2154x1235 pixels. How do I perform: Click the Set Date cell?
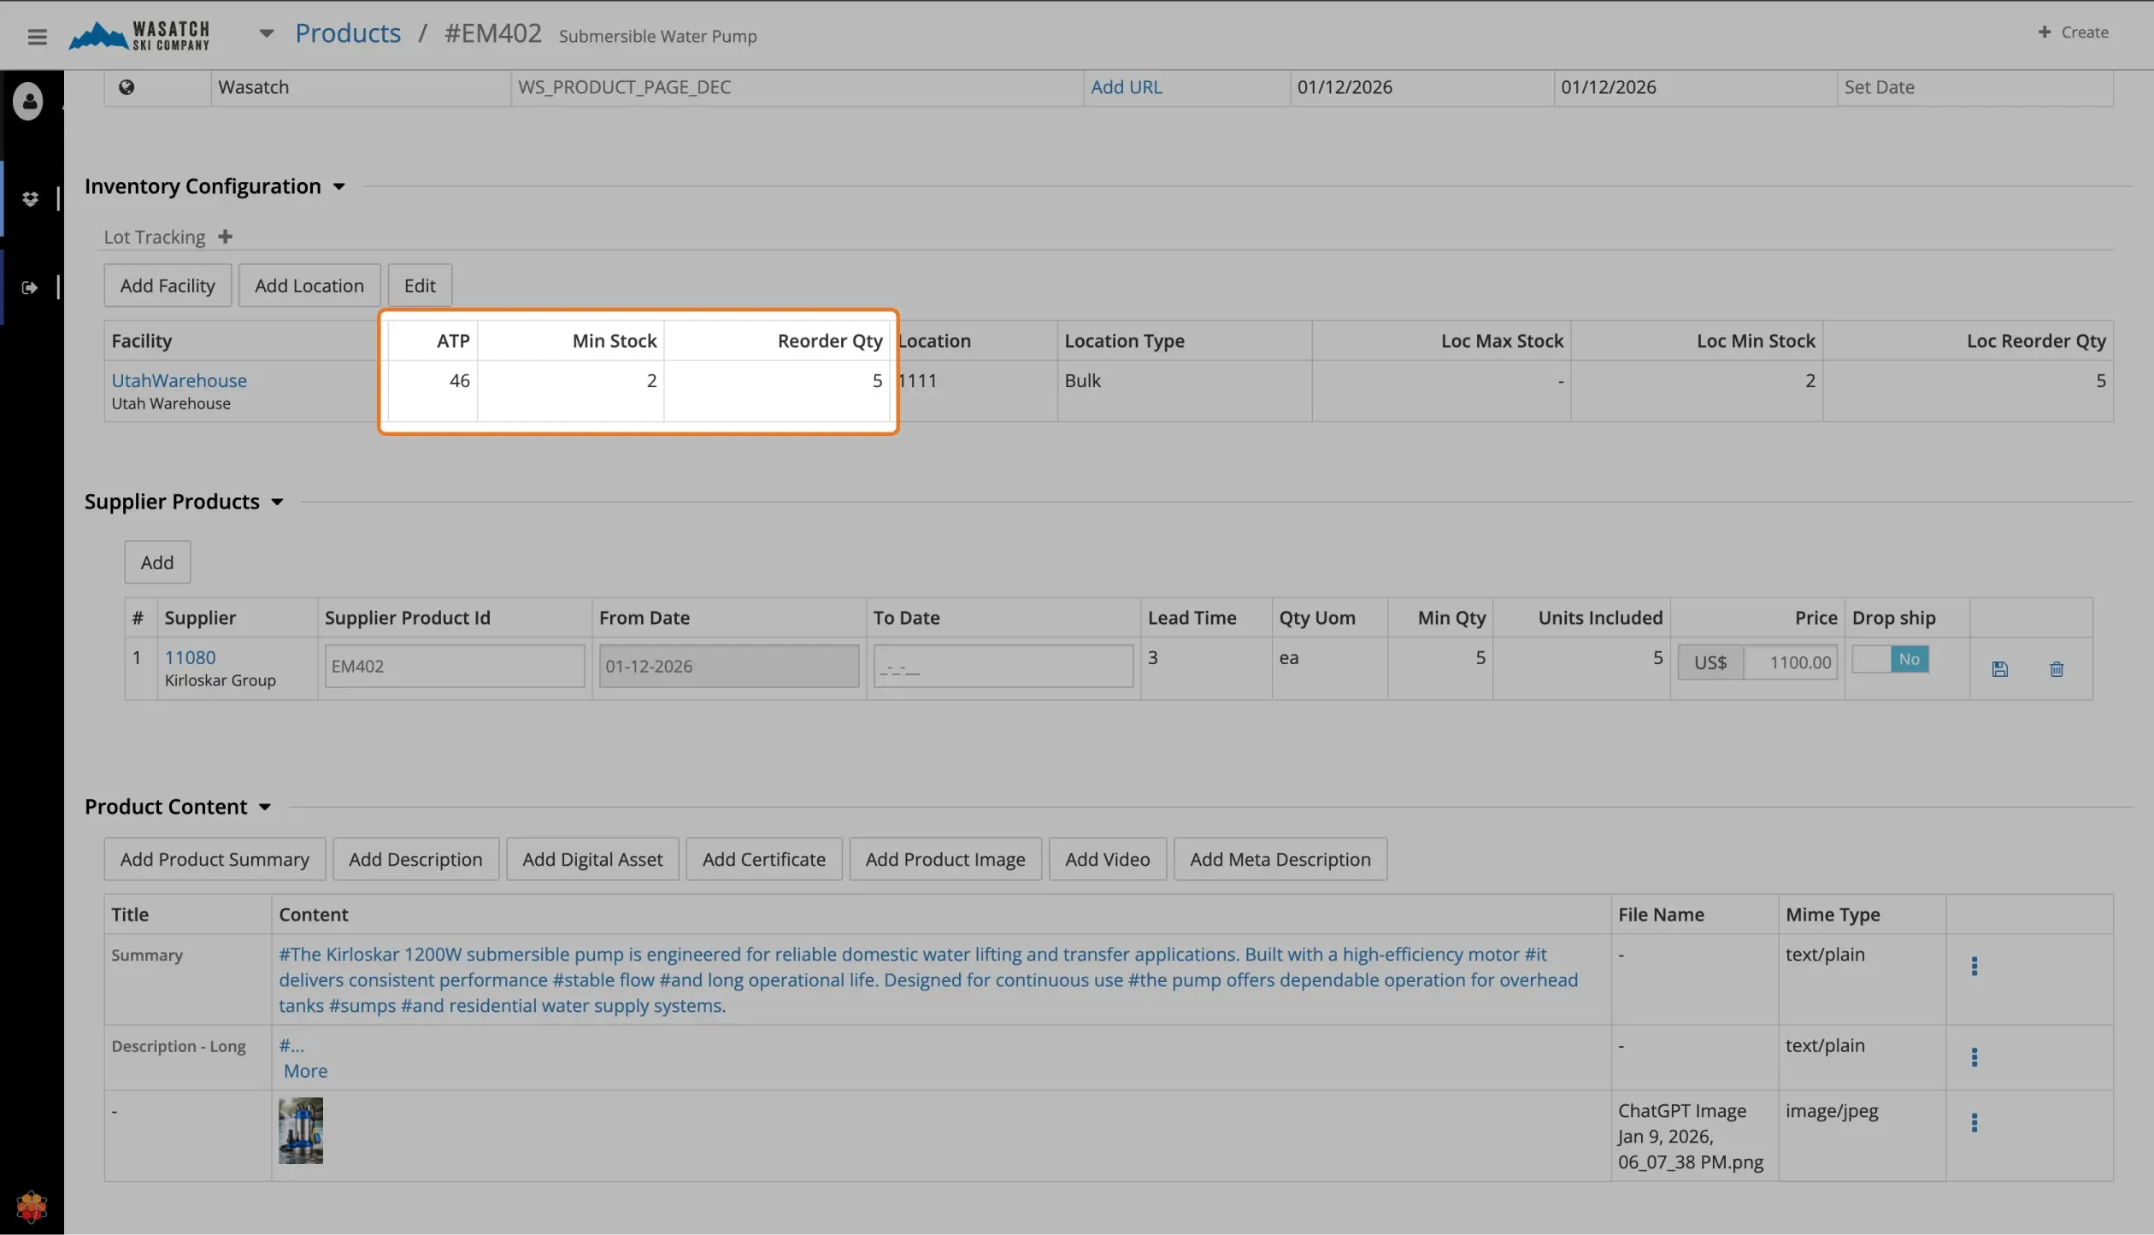tap(1974, 87)
